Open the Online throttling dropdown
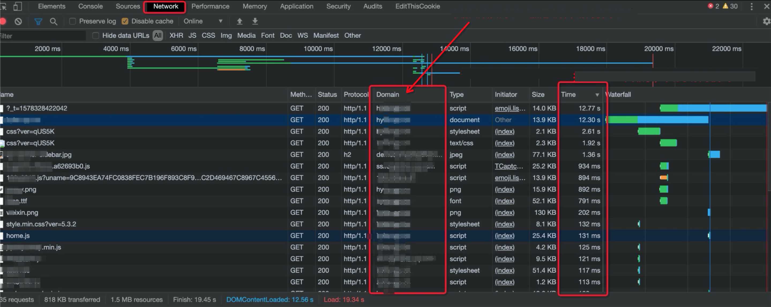The height and width of the screenshot is (307, 771). tap(203, 21)
